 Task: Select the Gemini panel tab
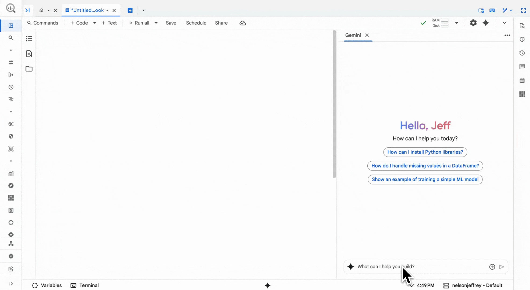[x=353, y=35]
